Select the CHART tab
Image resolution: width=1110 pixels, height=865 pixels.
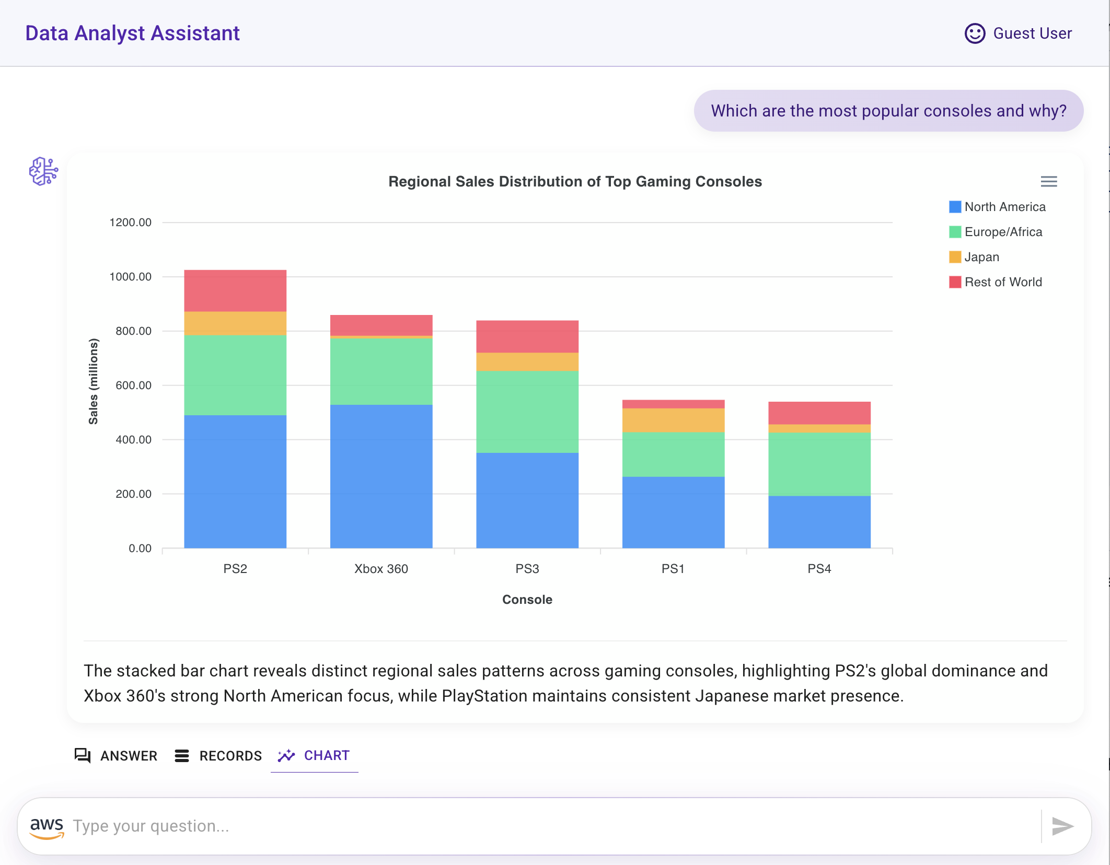click(315, 756)
